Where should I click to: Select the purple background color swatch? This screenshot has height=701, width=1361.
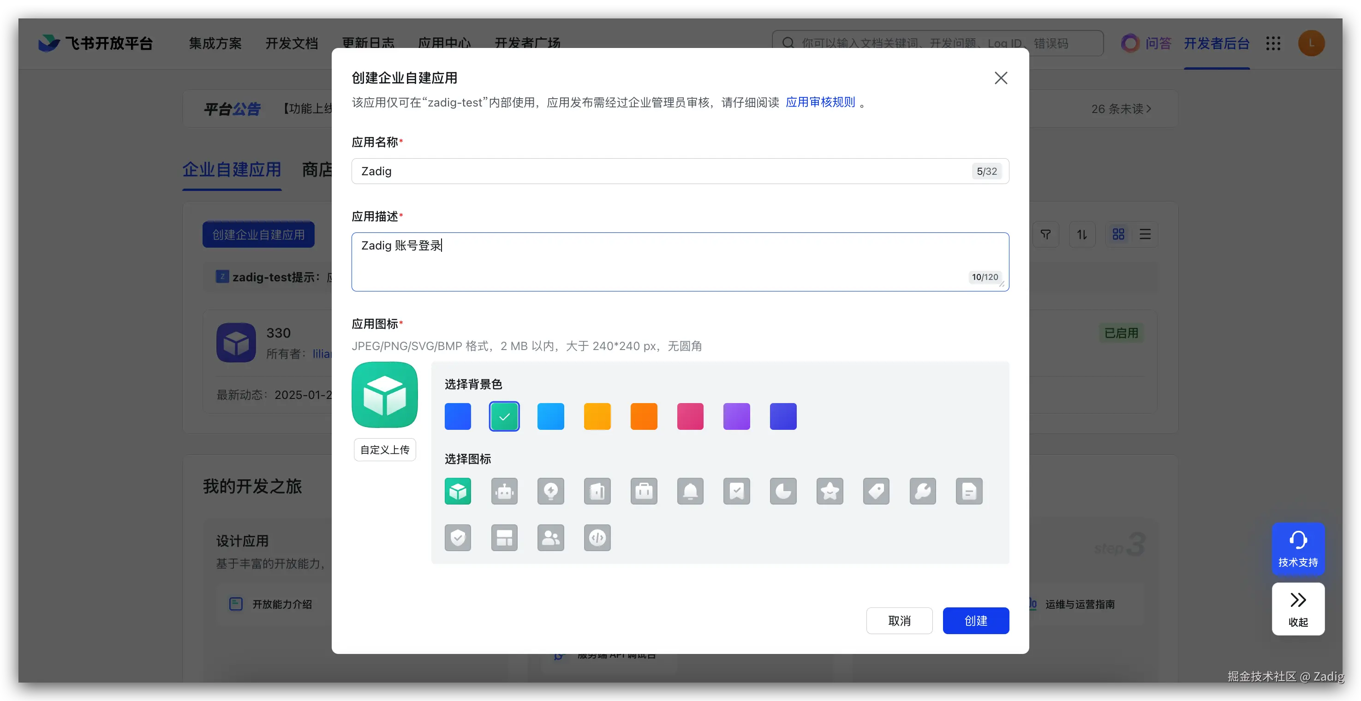(736, 416)
